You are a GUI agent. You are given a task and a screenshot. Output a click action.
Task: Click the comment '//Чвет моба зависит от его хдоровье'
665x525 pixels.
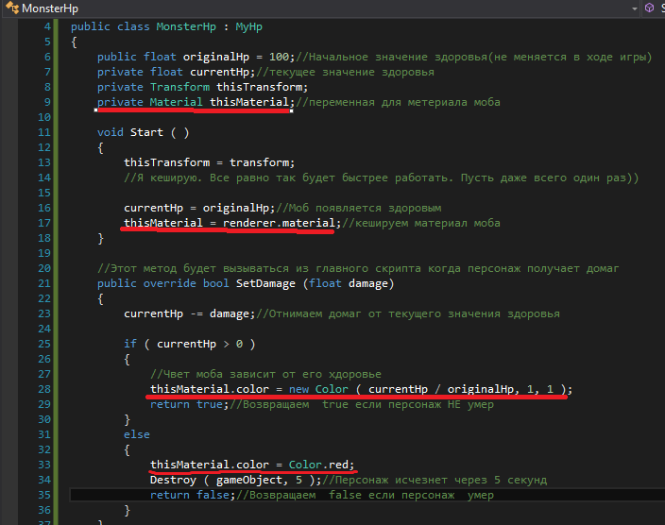(265, 374)
